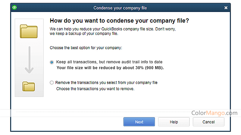Click the small yellow folder icon
241x135 pixels.
(x=29, y=86)
